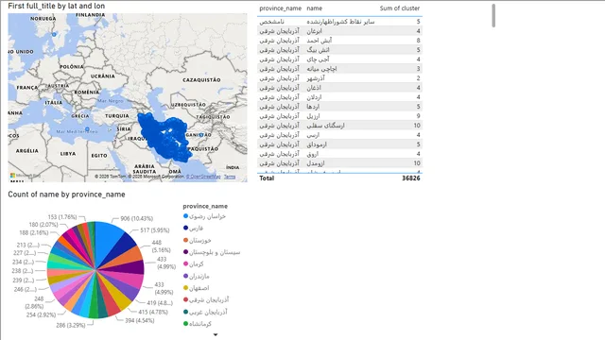Image resolution: width=605 pixels, height=340 pixels.
Task: Click the خوزستان orange legend swatch
Action: pos(185,240)
